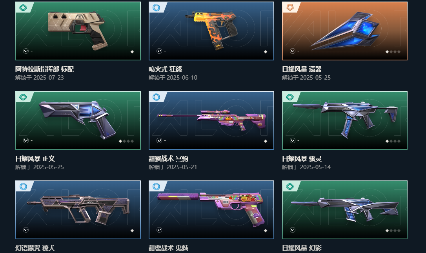Click the VP currency icon on 日耀风暴 正义 card

click(26, 140)
